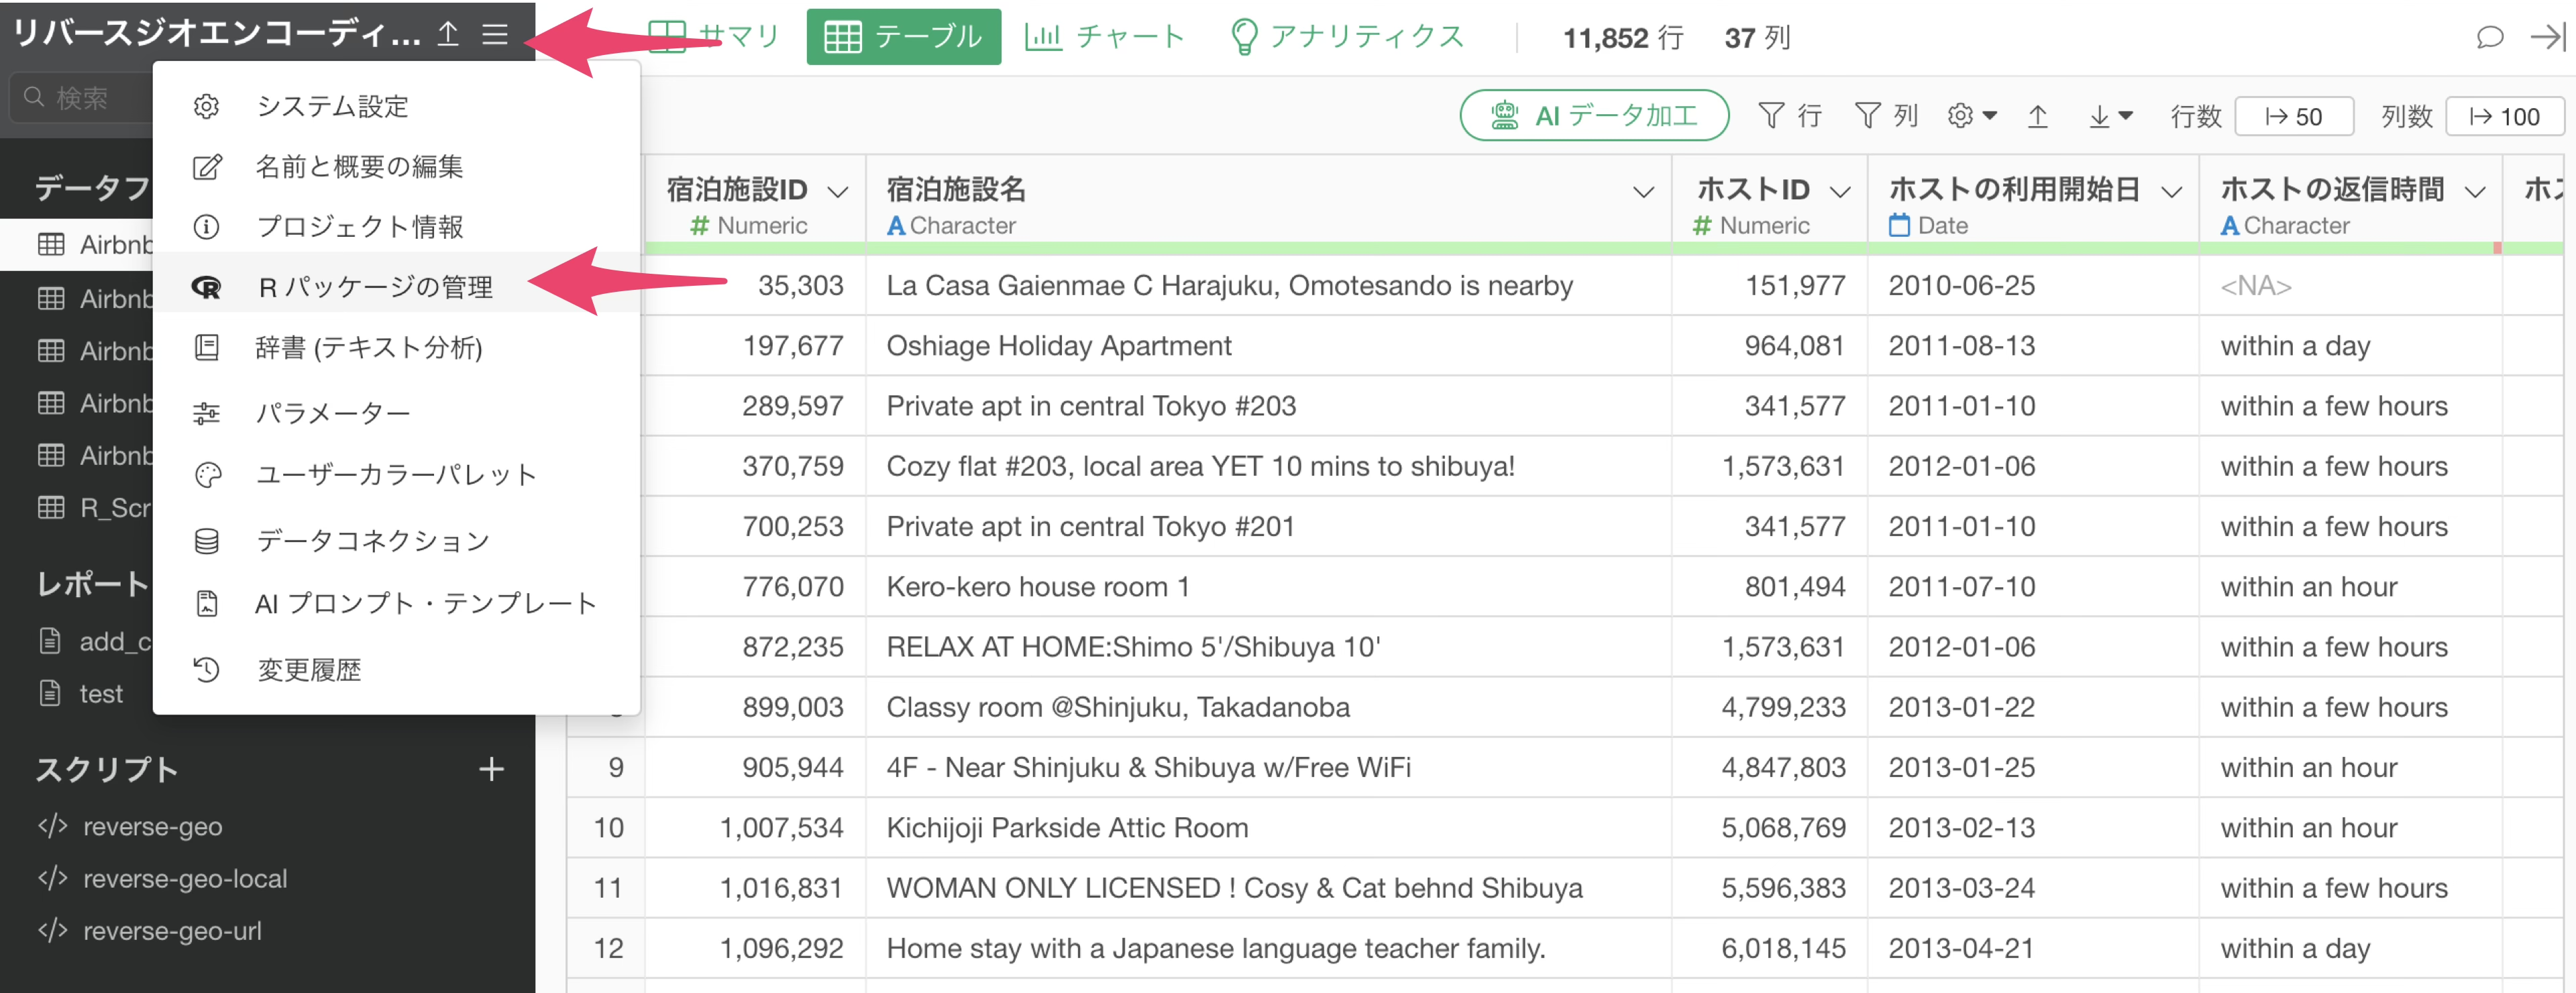Select R パッケージの管理 from the menu

[374, 288]
